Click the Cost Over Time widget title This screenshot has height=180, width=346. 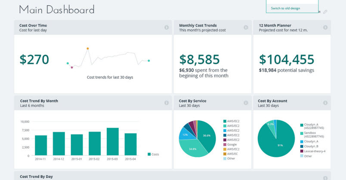coord(34,25)
